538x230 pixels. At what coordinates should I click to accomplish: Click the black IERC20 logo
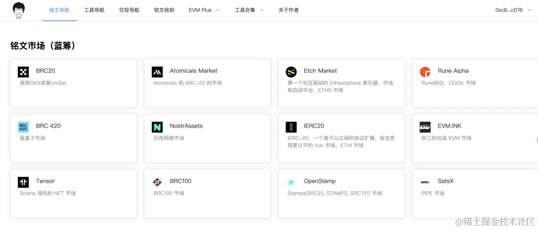pos(291,127)
